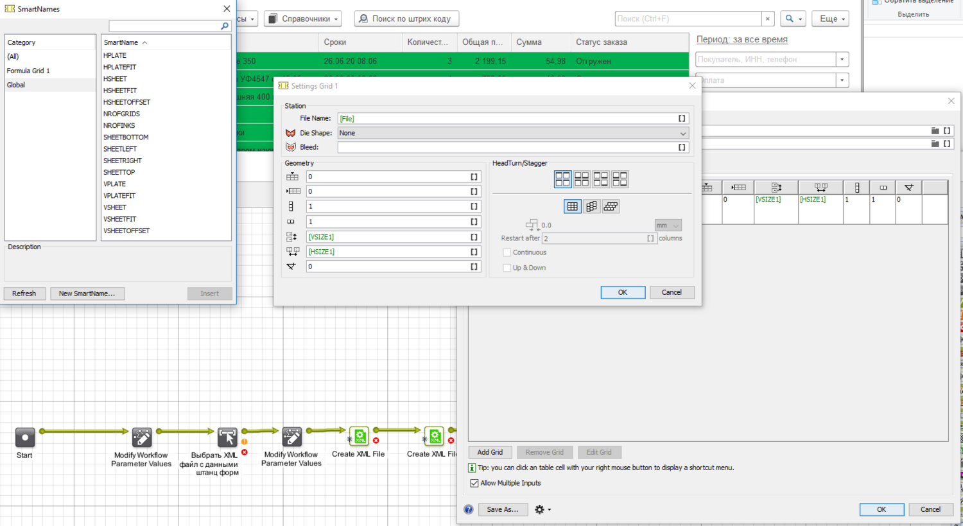This screenshot has width=963, height=526.
Task: Choose the brick-pattern stagger layout icon
Action: click(611, 206)
